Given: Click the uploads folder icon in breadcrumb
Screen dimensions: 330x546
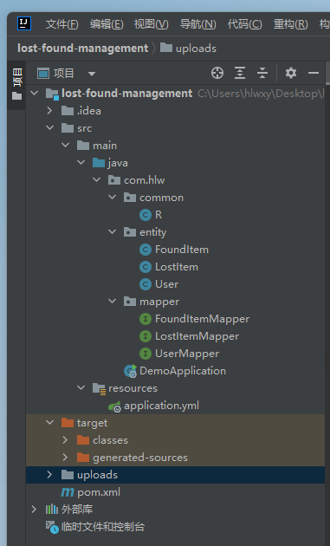Looking at the screenshot, I should tap(166, 48).
